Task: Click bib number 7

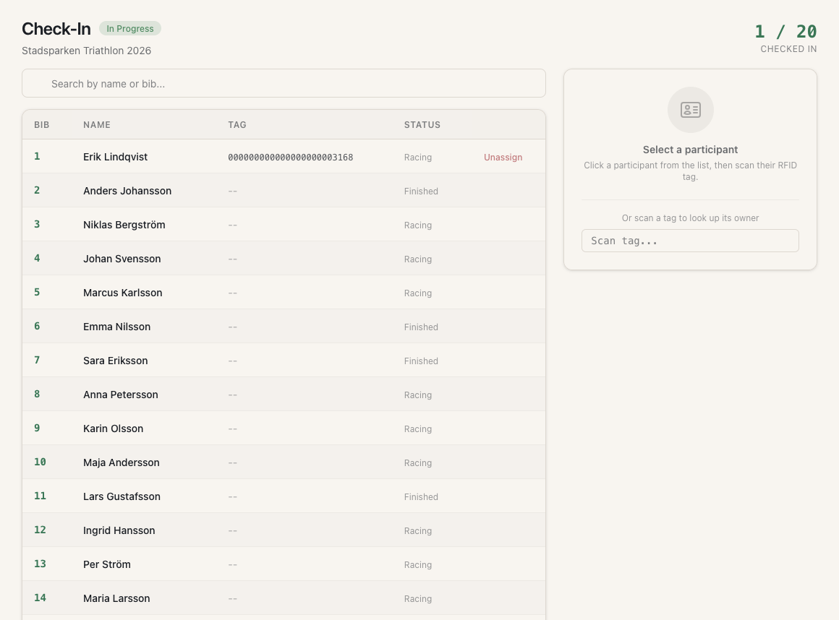Action: click(x=37, y=360)
